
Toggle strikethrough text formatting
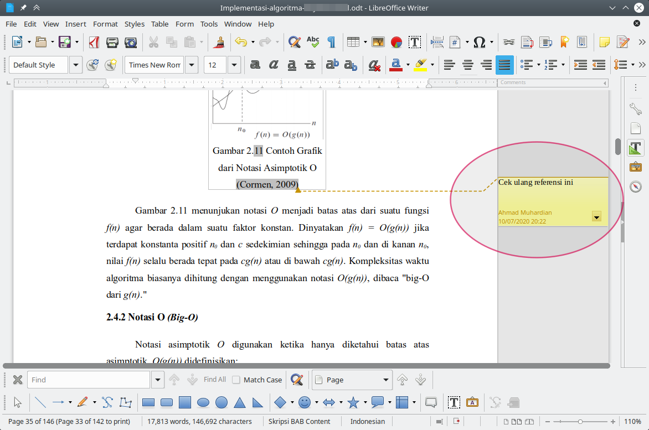(x=311, y=65)
